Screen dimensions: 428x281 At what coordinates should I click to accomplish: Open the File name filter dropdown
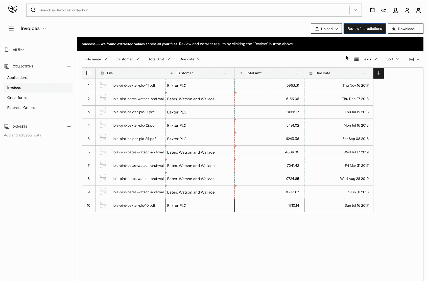coord(96,59)
